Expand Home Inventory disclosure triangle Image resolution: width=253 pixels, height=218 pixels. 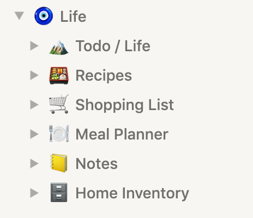point(34,193)
